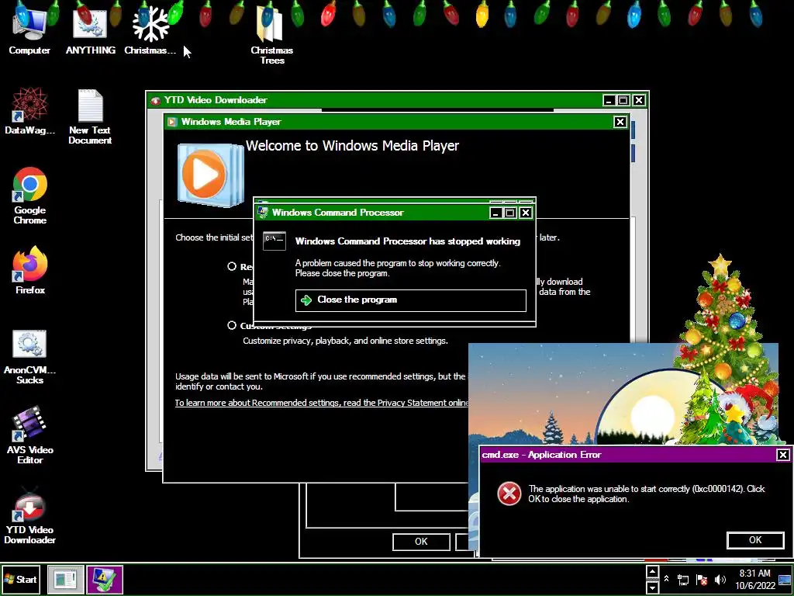Click the Windows Media Player logo image
Viewport: 794px width, 596px height.
point(210,175)
